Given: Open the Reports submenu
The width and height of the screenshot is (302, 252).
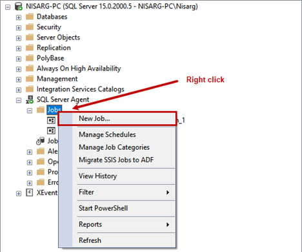Looking at the screenshot, I should [117, 224].
